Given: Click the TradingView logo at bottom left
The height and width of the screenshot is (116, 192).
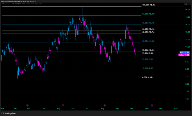Looking at the screenshot, I should [8, 113].
